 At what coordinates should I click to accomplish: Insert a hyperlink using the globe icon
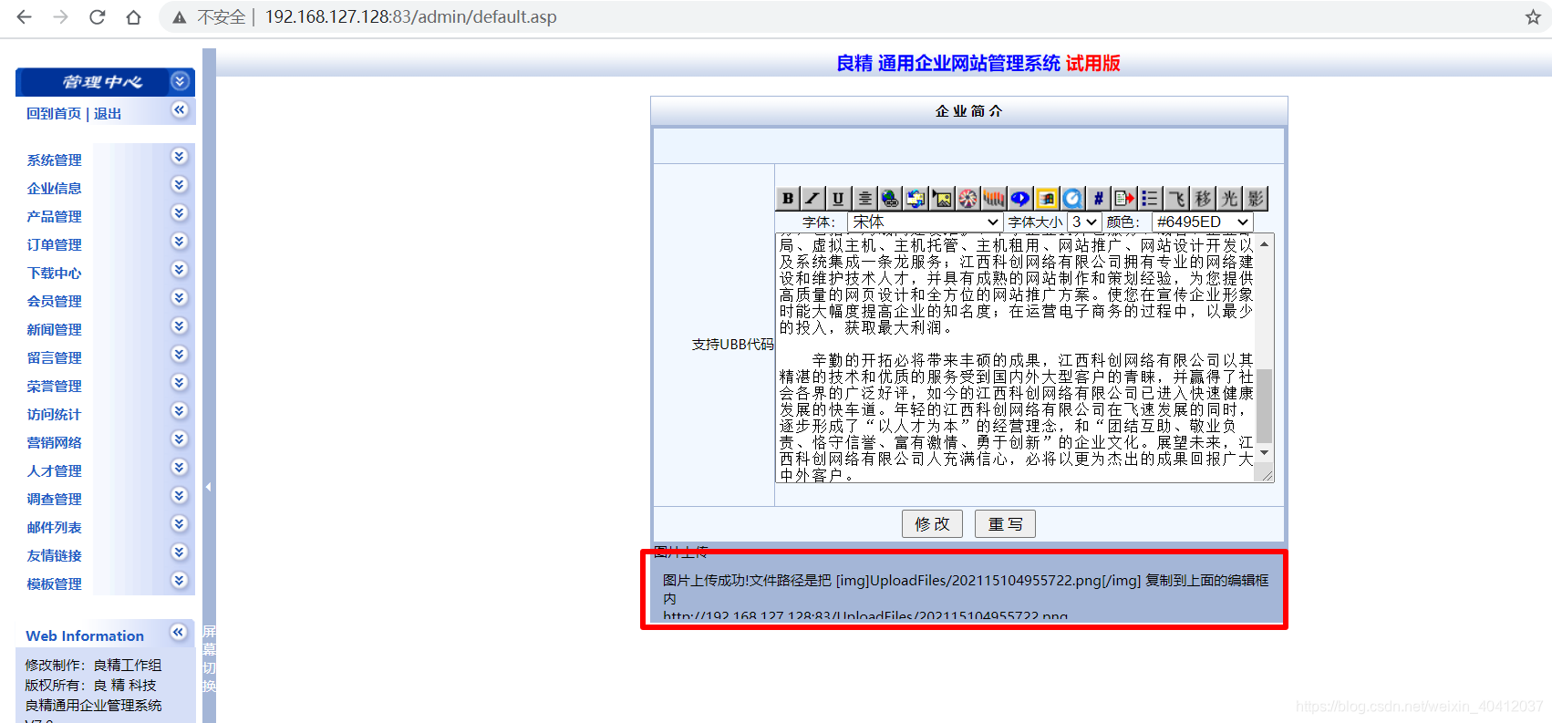pos(890,199)
